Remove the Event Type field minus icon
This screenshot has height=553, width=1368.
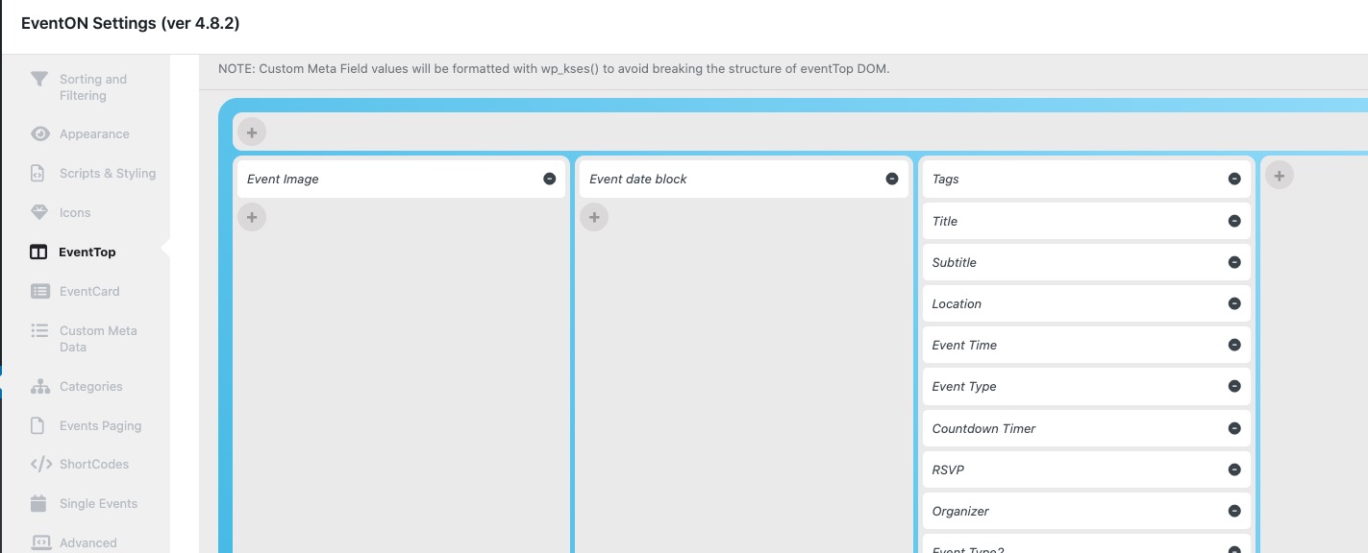click(1234, 386)
